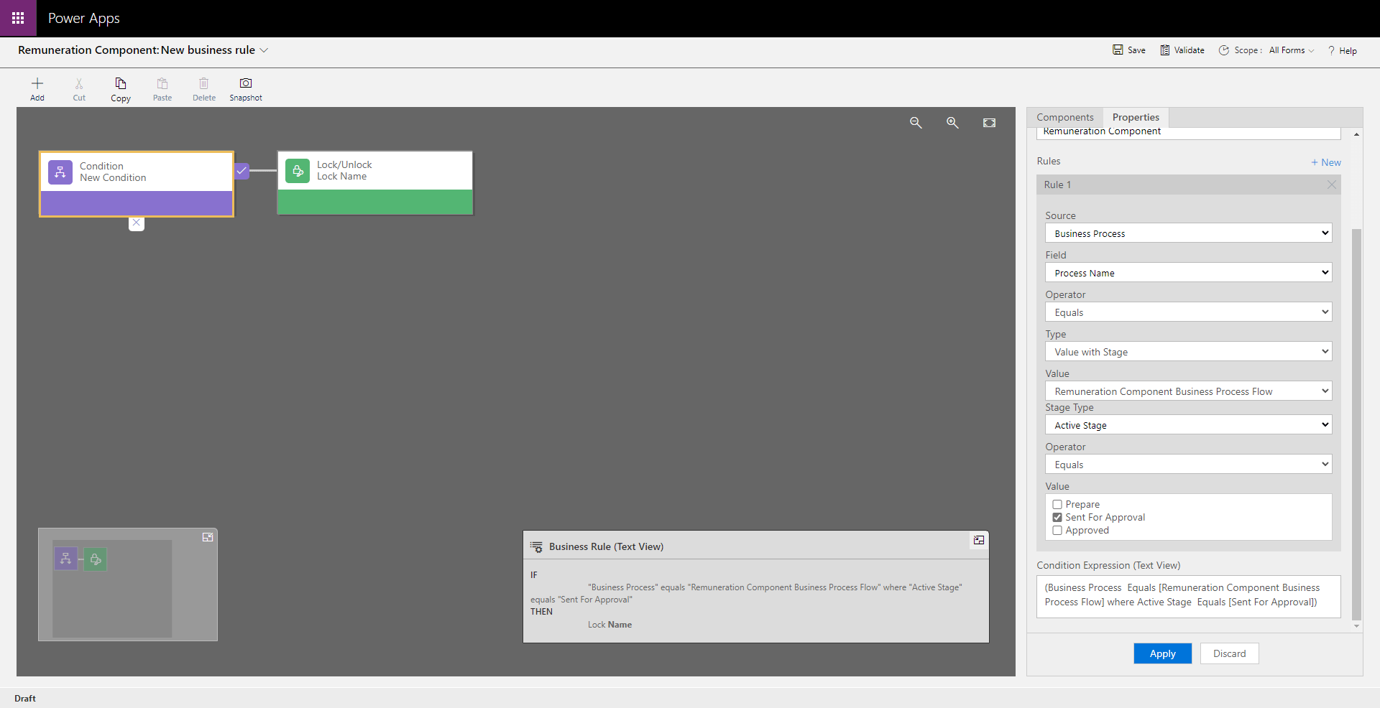Click the Properties panel vertical scrollbar
The height and width of the screenshot is (708, 1380).
pyautogui.click(x=1356, y=424)
